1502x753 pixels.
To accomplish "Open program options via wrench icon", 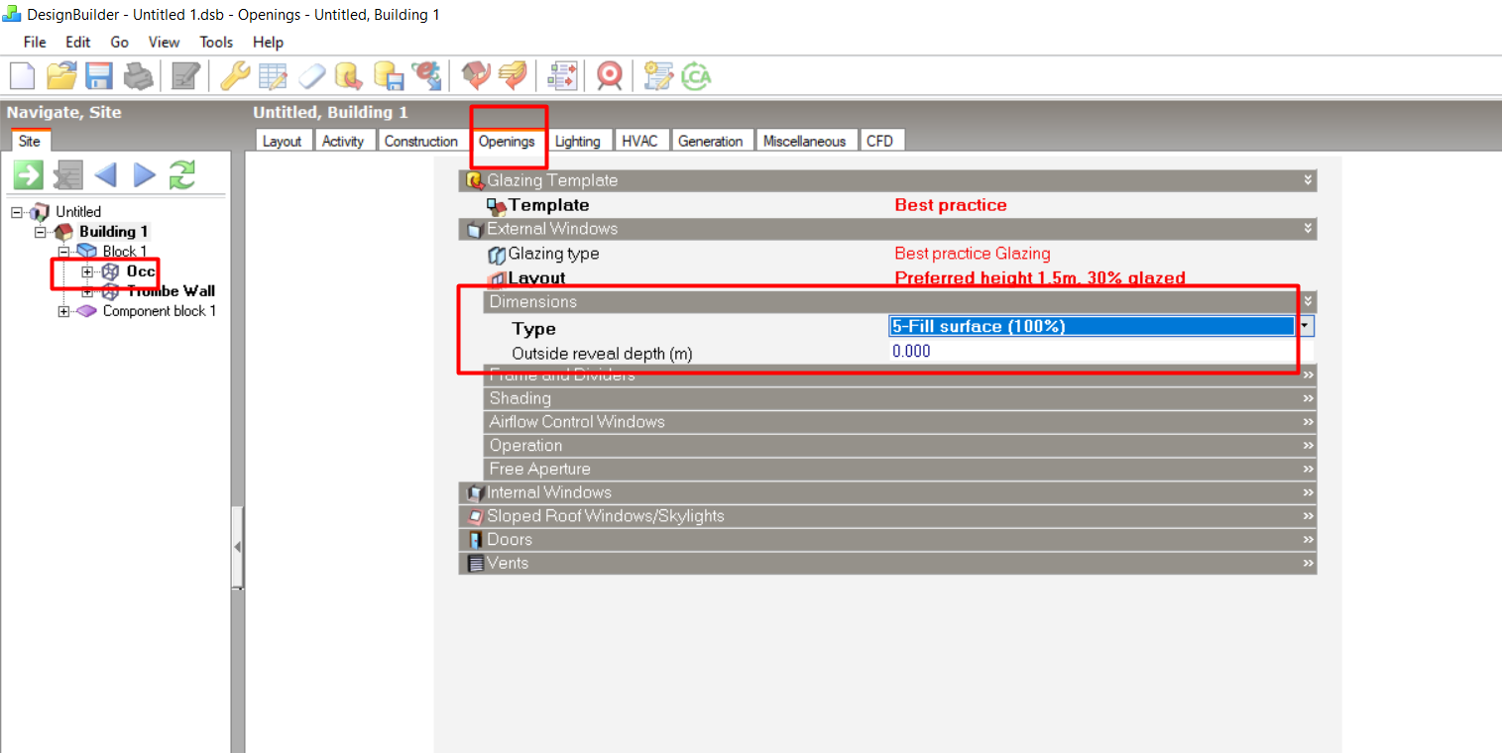I will tap(234, 75).
